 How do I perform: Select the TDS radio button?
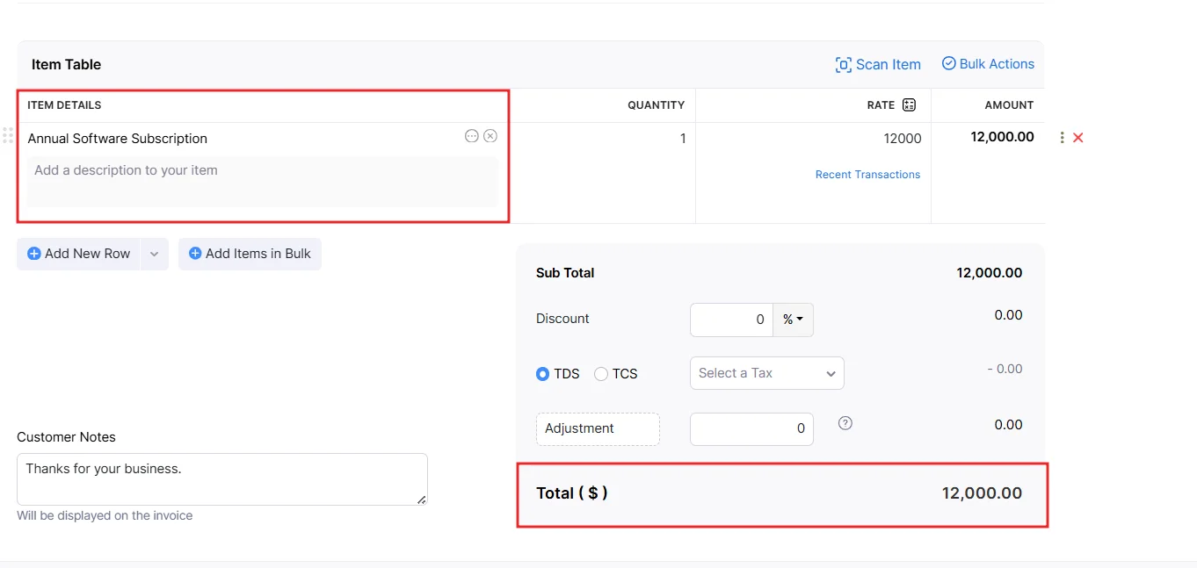542,374
